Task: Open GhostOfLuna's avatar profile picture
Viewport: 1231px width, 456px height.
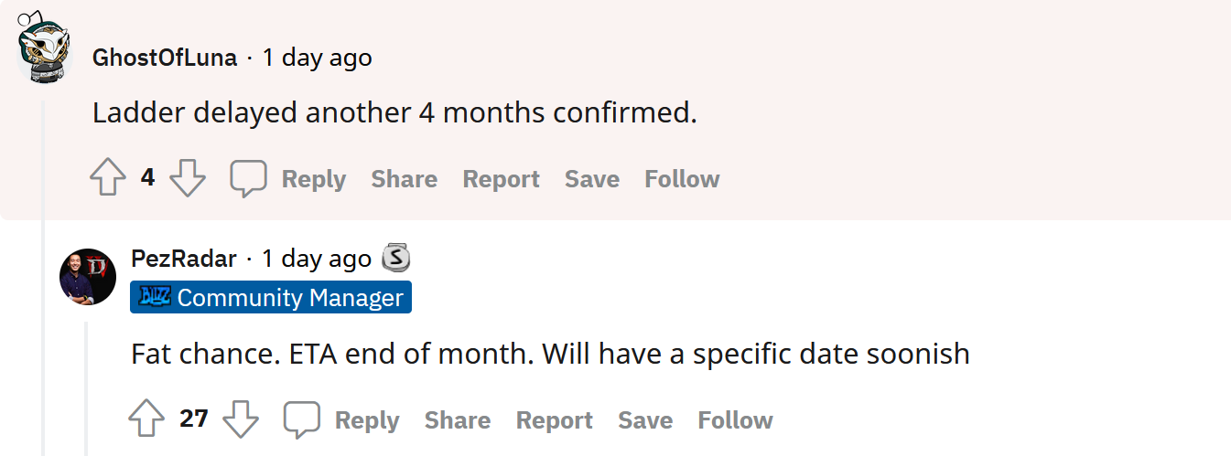Action: pos(44,51)
